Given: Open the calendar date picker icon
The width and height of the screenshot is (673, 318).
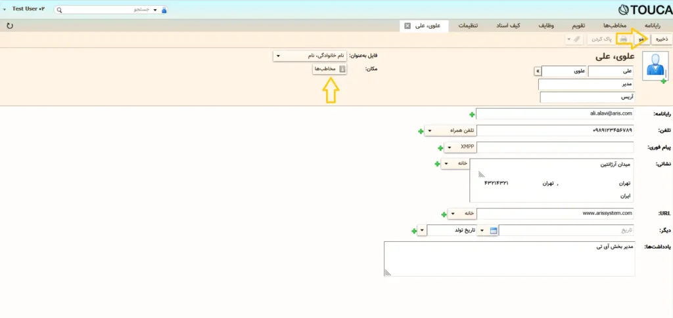Looking at the screenshot, I should point(493,231).
